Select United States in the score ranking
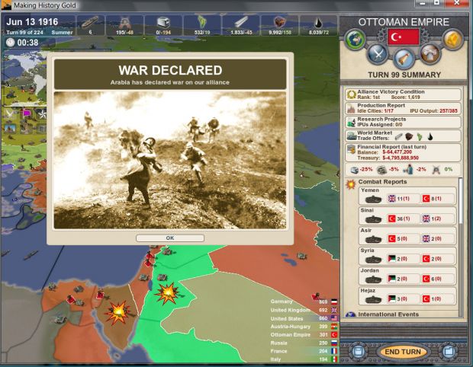Screen dimensions: 473x367 coord(304,318)
